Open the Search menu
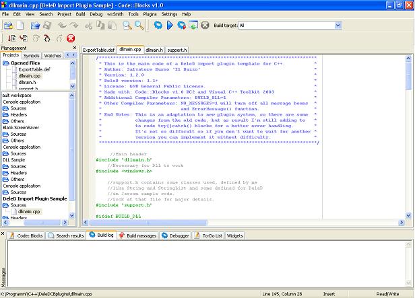 pos(46,14)
